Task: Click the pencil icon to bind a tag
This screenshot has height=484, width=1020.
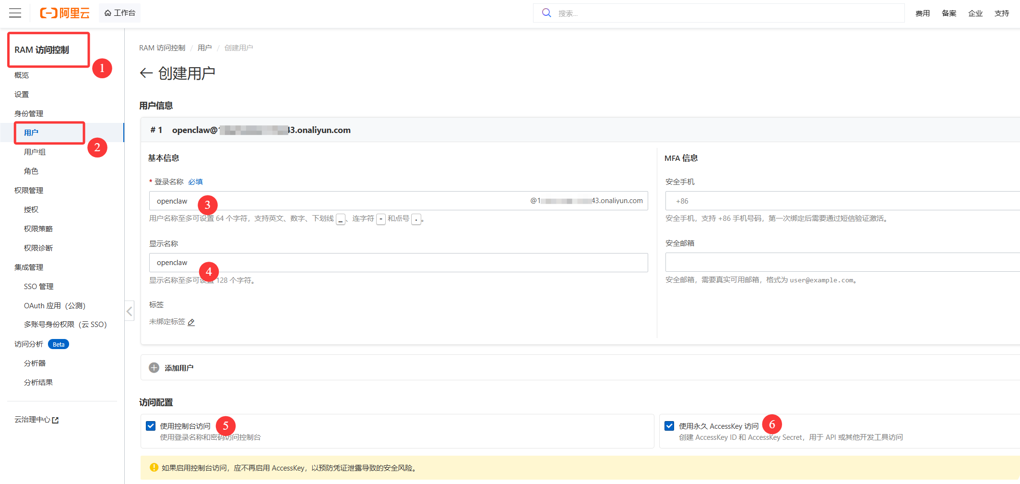Action: (191, 322)
